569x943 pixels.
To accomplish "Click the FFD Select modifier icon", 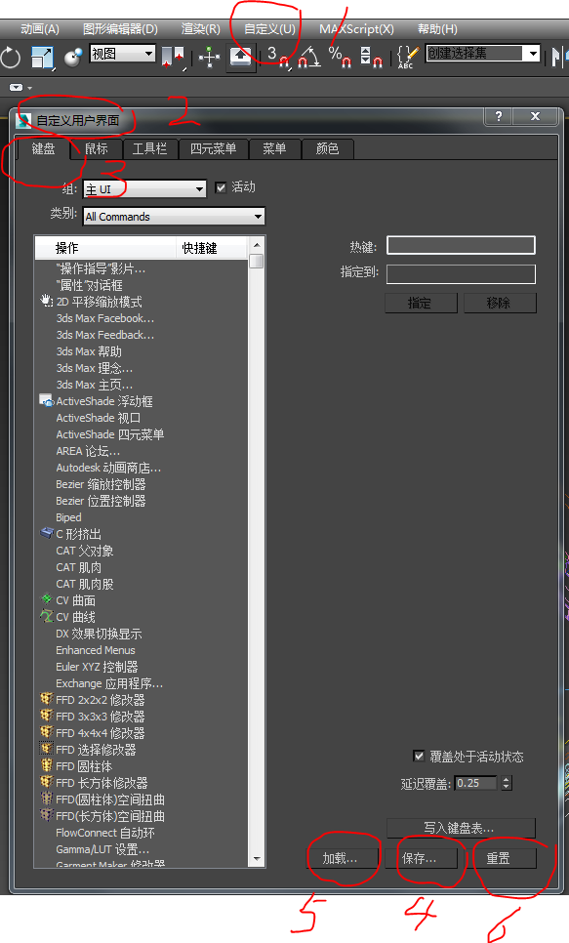I will [46, 748].
